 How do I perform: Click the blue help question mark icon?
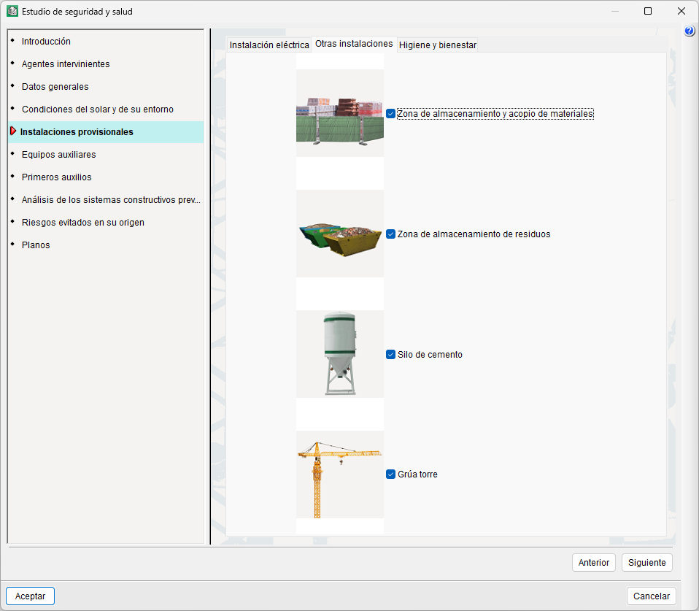(690, 31)
